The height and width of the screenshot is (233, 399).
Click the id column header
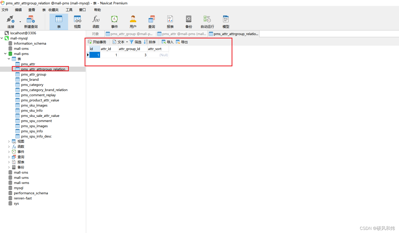[95, 49]
